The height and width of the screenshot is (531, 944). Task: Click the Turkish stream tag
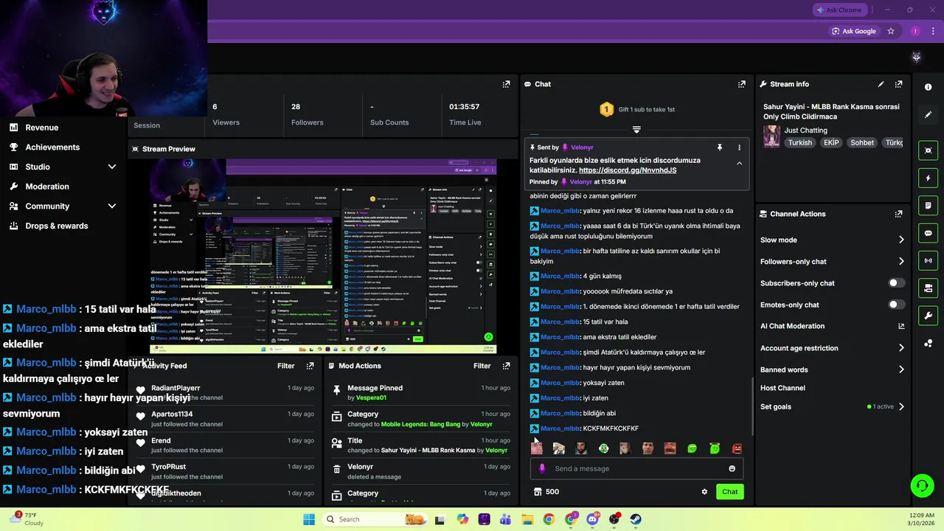click(x=799, y=143)
